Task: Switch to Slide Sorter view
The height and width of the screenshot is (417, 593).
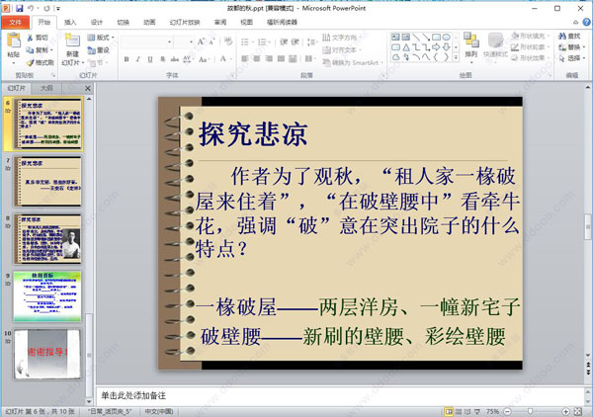Action: click(x=458, y=411)
